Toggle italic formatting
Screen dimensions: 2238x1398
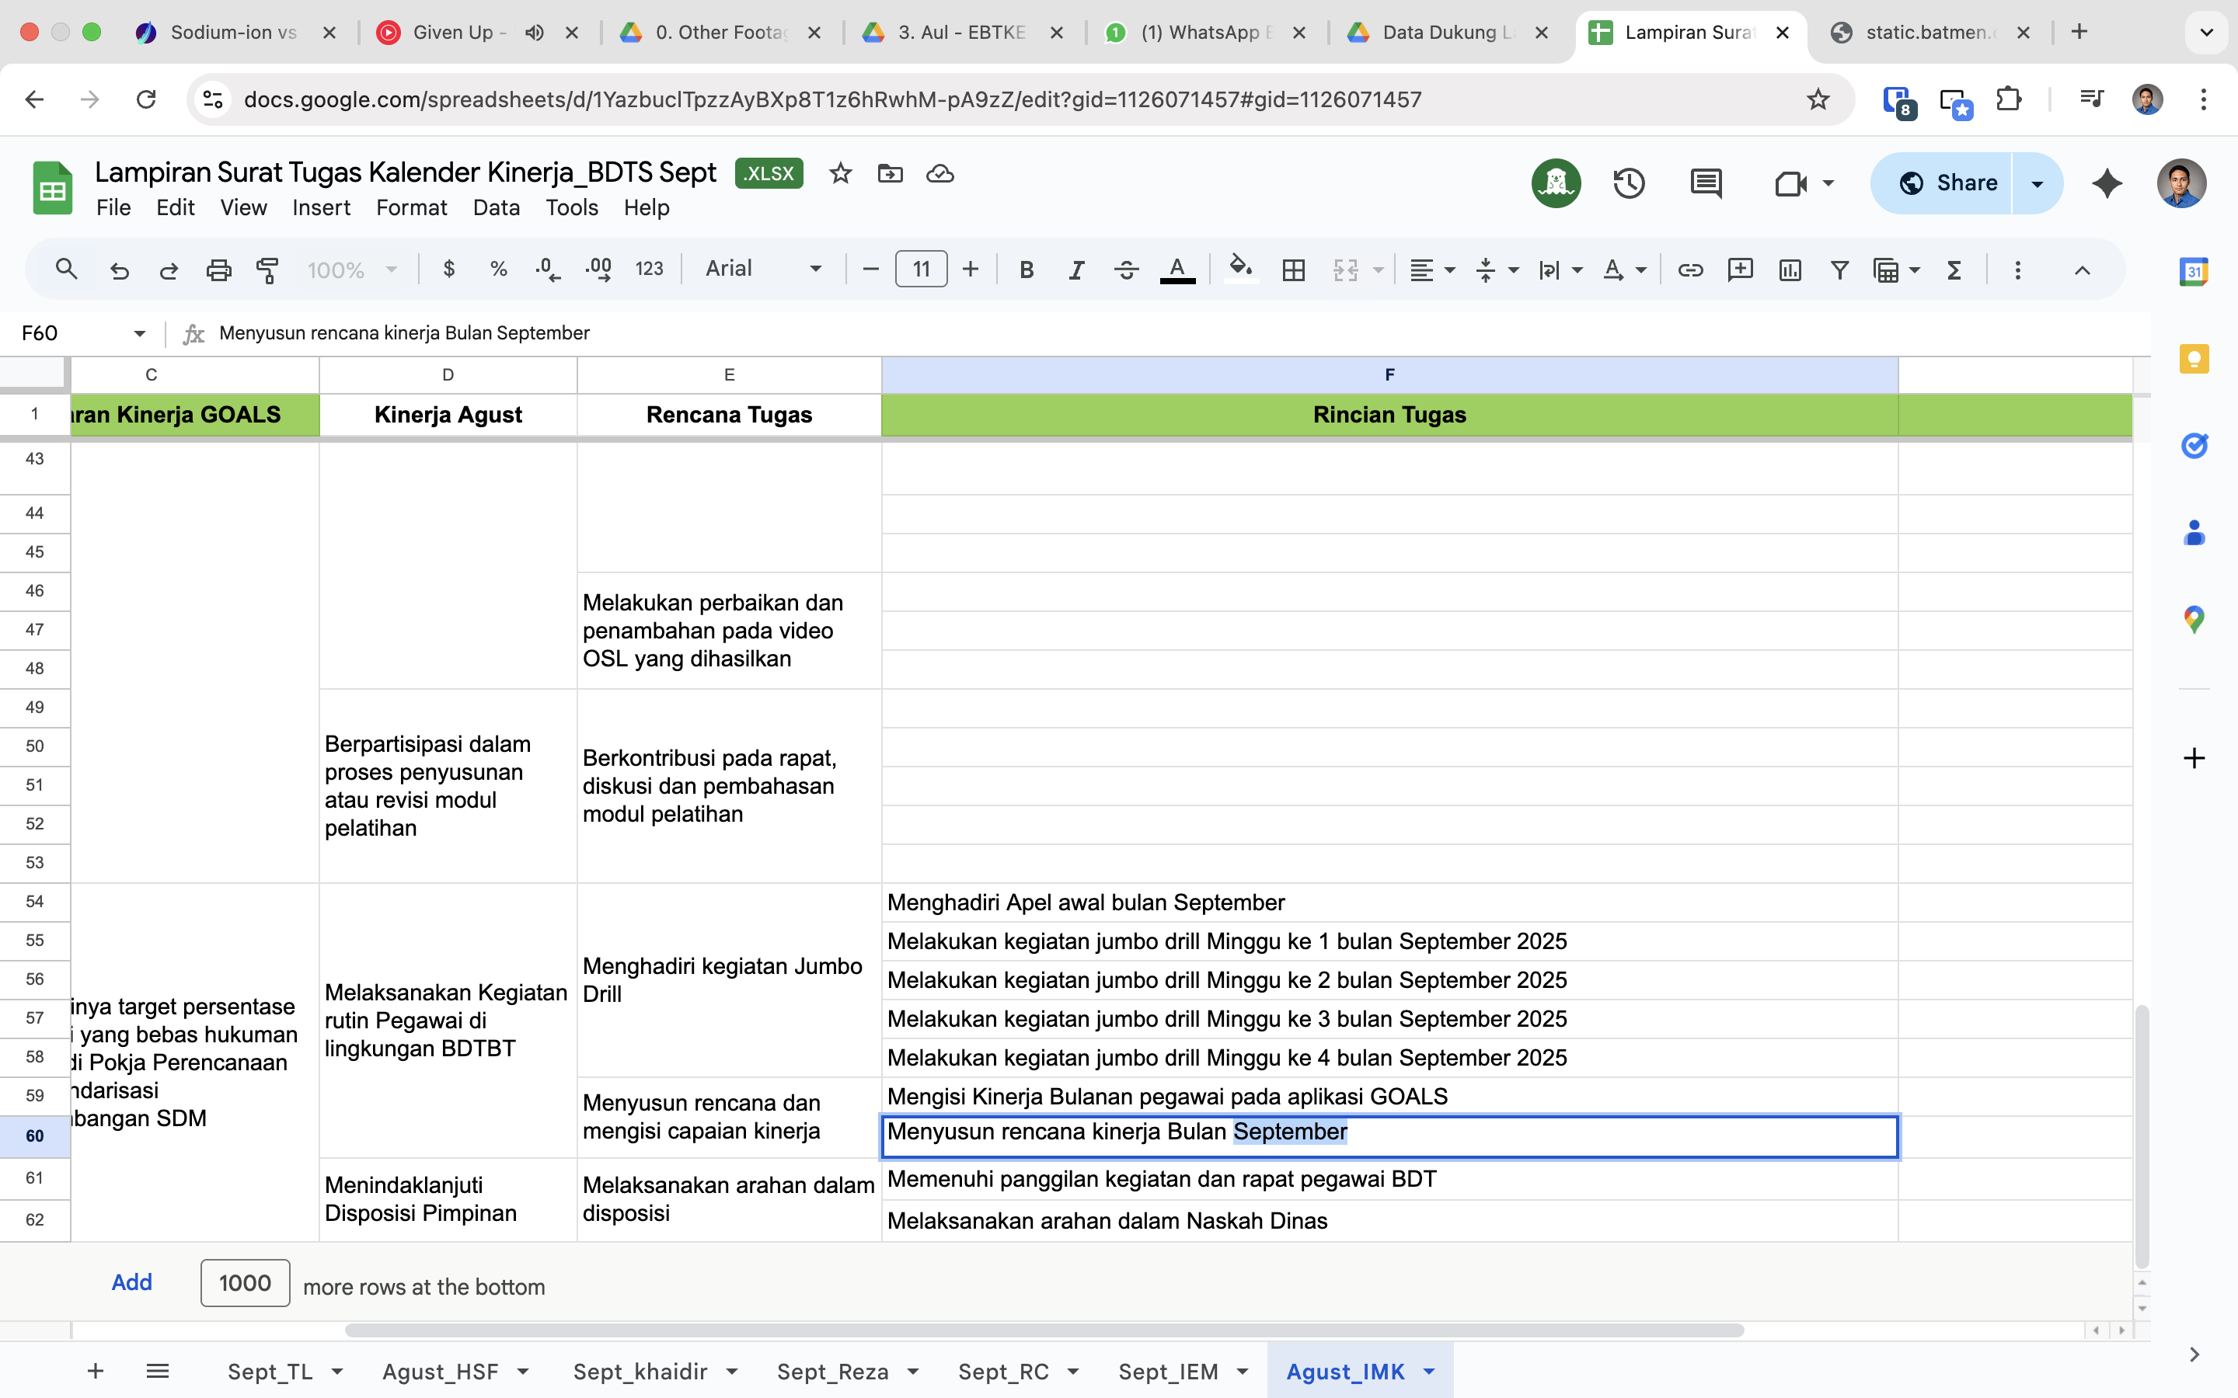(x=1075, y=269)
